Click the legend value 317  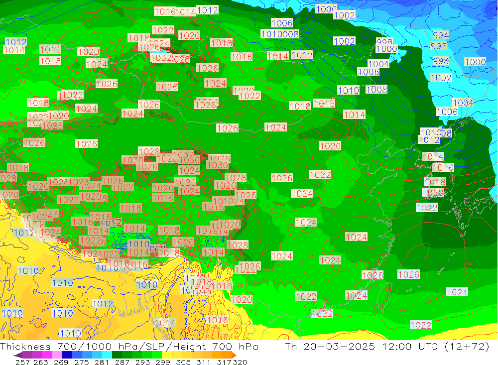click(224, 362)
